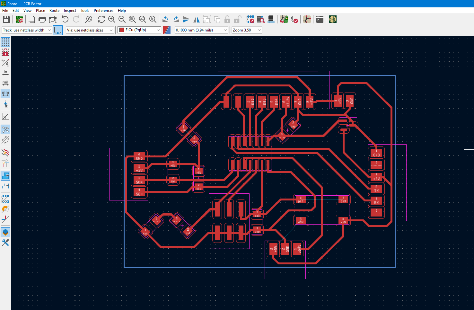Toggle ratsnest line display
Screen dimensions: 474x310
[5, 129]
